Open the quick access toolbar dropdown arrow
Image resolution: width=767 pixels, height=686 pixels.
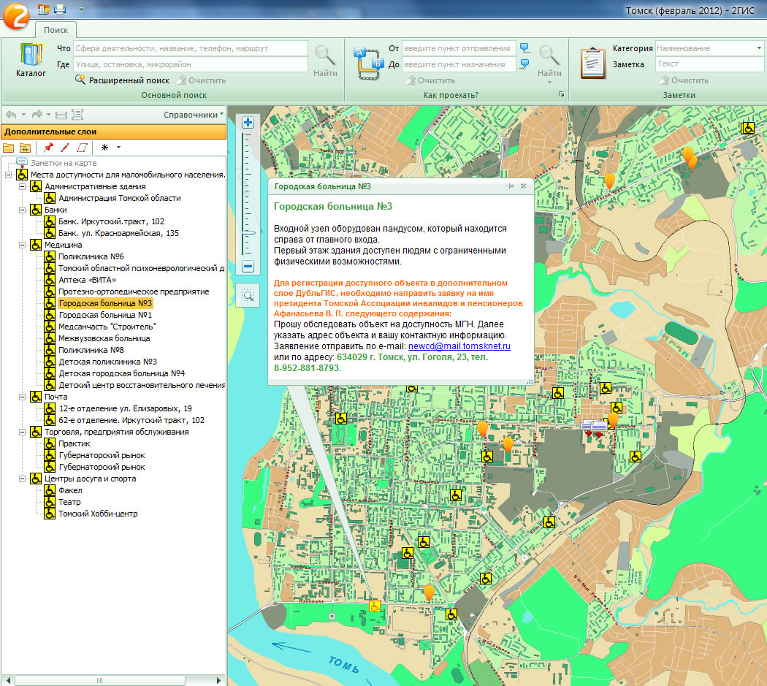pos(81,9)
